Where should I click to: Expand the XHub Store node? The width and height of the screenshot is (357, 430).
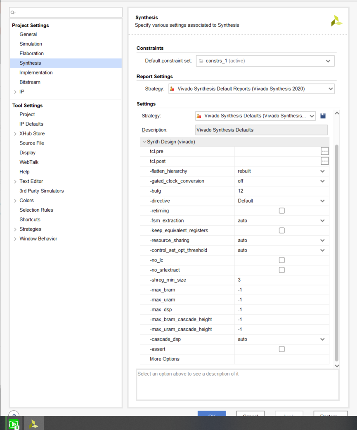point(15,134)
